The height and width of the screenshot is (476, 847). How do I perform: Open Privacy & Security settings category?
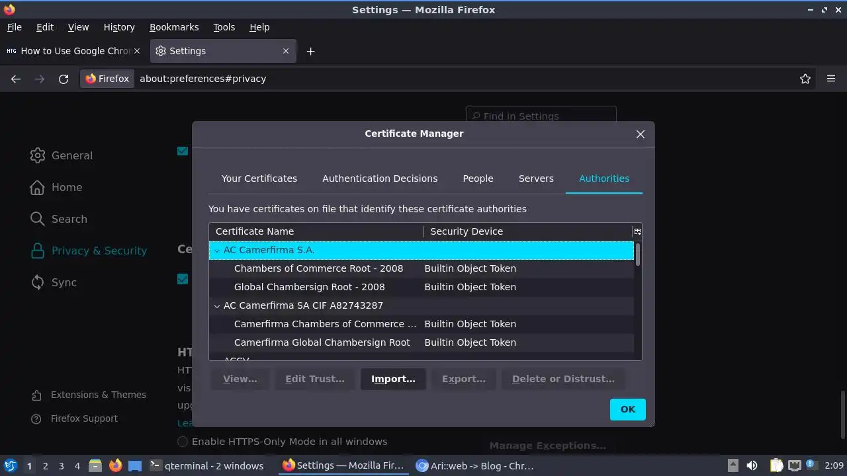tap(89, 251)
